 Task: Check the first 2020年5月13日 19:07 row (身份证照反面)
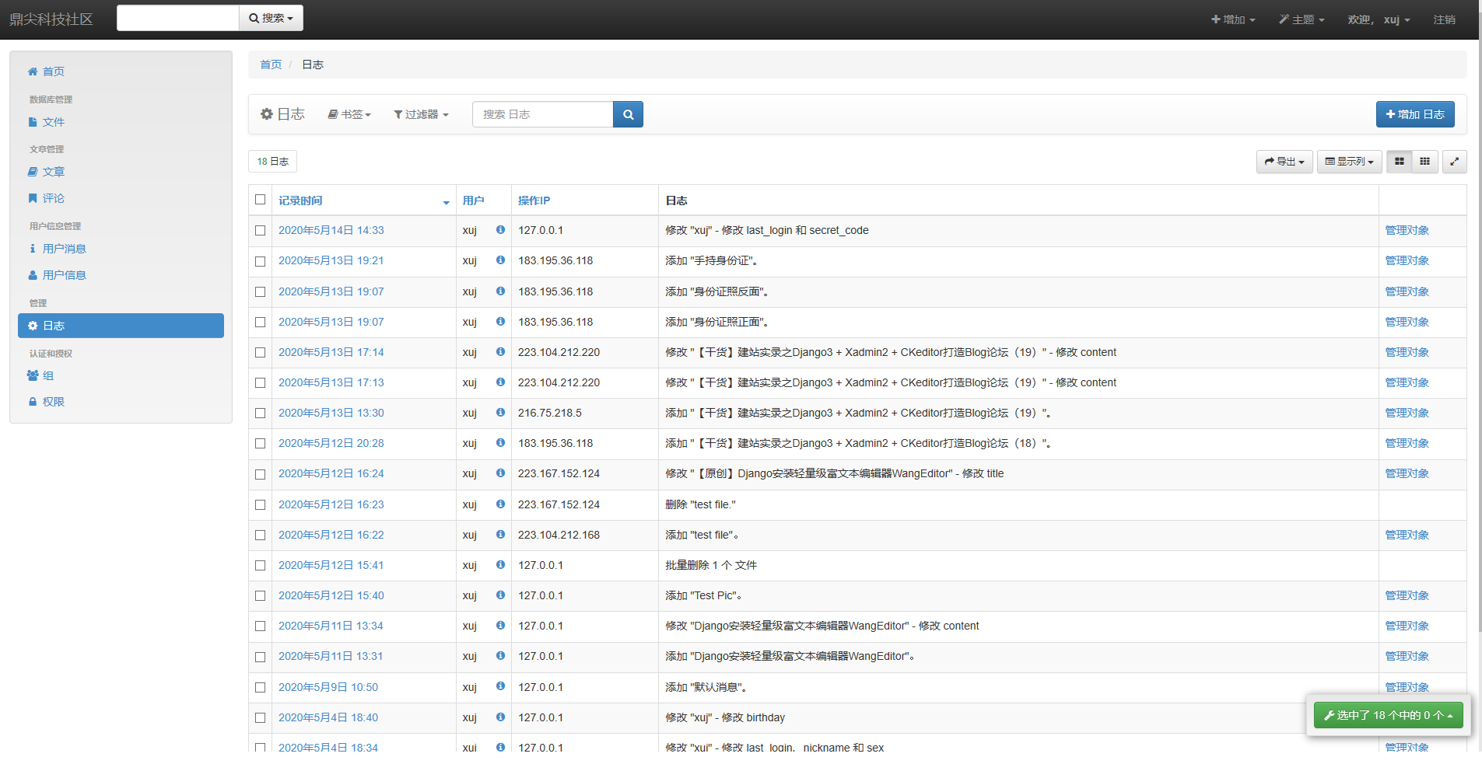(261, 292)
